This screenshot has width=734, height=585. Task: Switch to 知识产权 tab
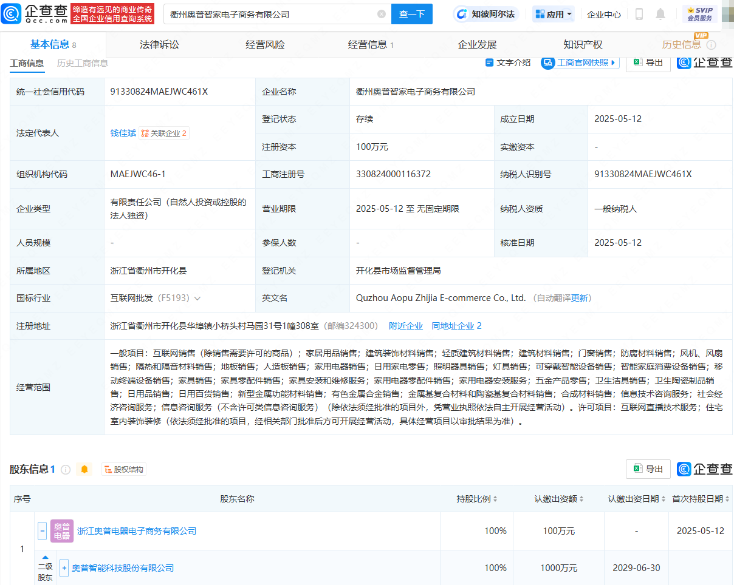[x=583, y=45]
